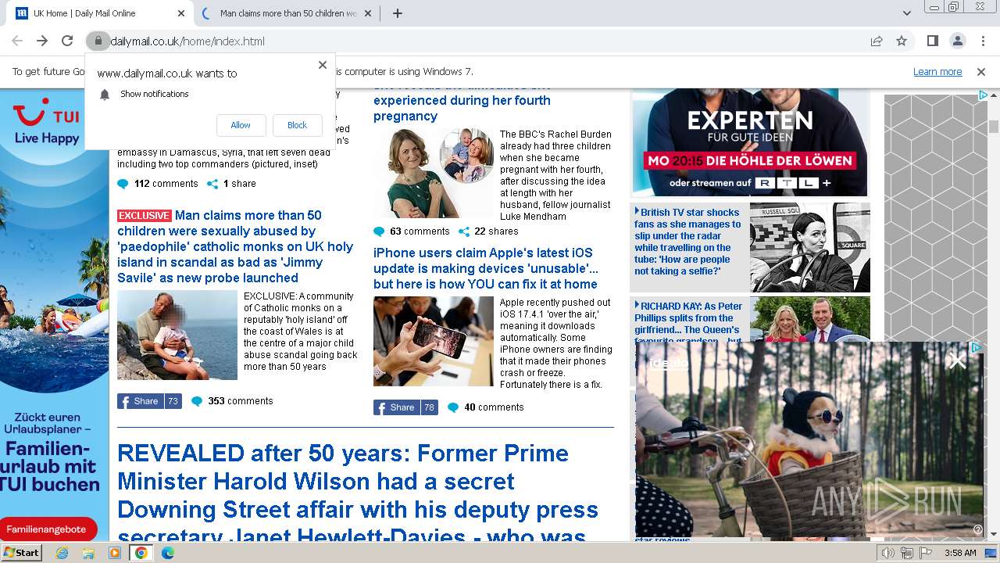Close the UK Home Daily Mail tab
The height and width of the screenshot is (563, 1000).
click(181, 13)
